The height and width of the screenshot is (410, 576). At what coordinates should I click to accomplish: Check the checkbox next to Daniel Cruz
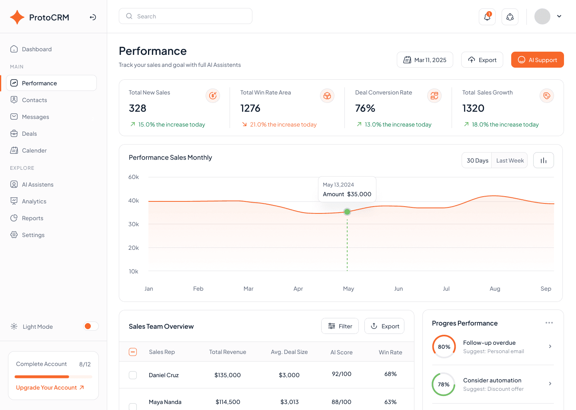[x=133, y=375]
